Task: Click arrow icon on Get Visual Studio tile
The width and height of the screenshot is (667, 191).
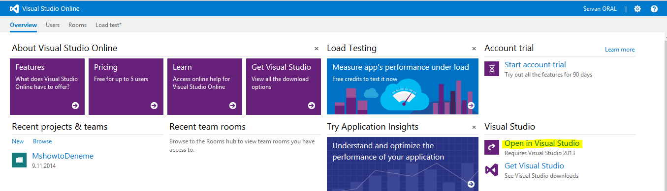Action: [x=312, y=105]
